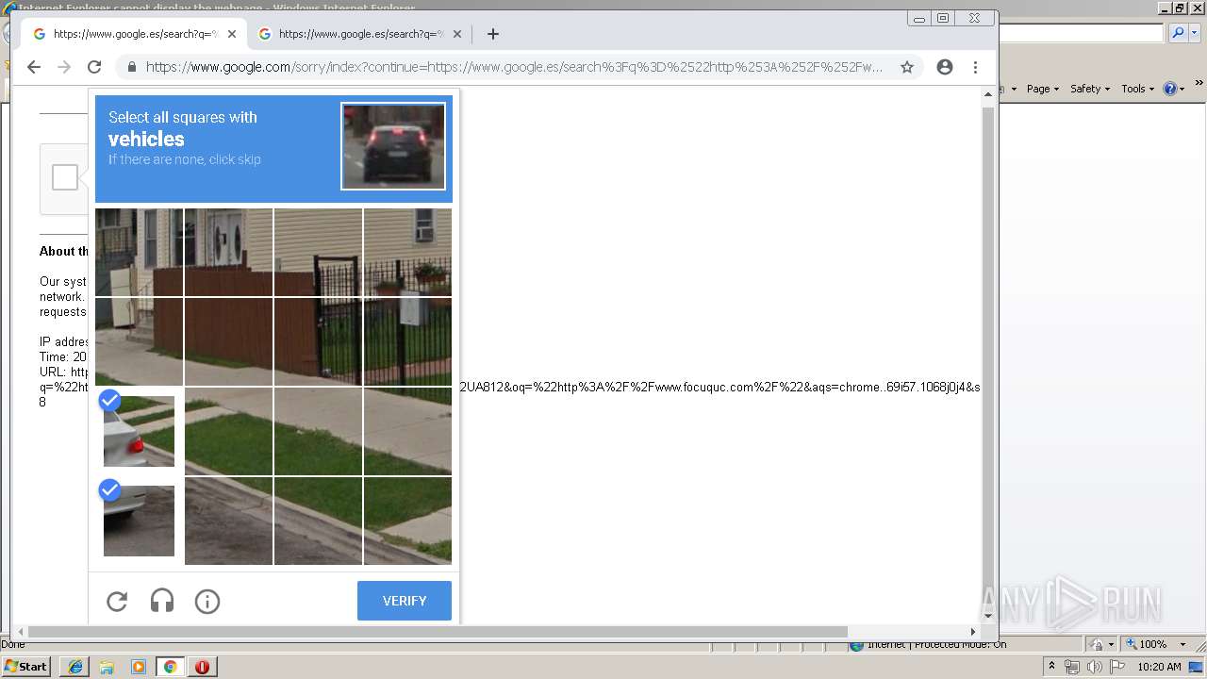The height and width of the screenshot is (679, 1207).
Task: Expand the Page dropdown in Internet Explorer
Action: pyautogui.click(x=1042, y=89)
